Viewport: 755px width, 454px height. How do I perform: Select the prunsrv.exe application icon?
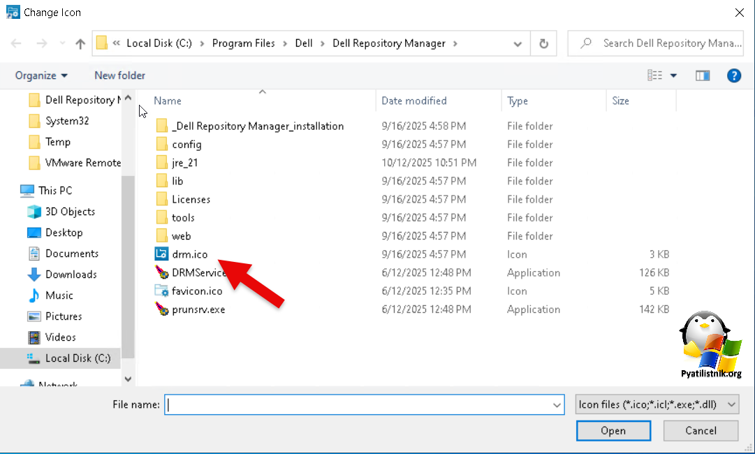(161, 309)
